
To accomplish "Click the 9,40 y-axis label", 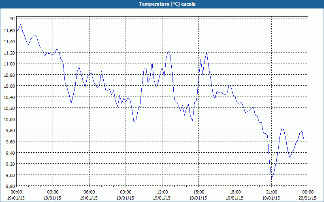I will pyautogui.click(x=11, y=153).
